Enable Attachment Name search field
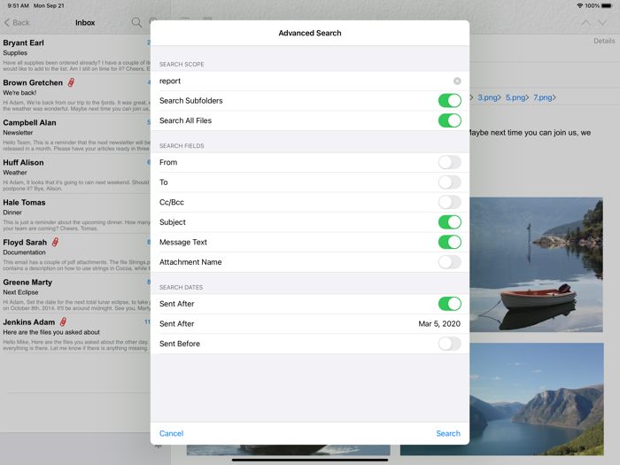620x465 pixels. [450, 262]
